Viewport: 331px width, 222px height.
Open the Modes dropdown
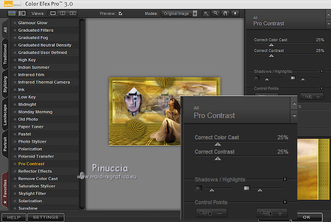180,13
